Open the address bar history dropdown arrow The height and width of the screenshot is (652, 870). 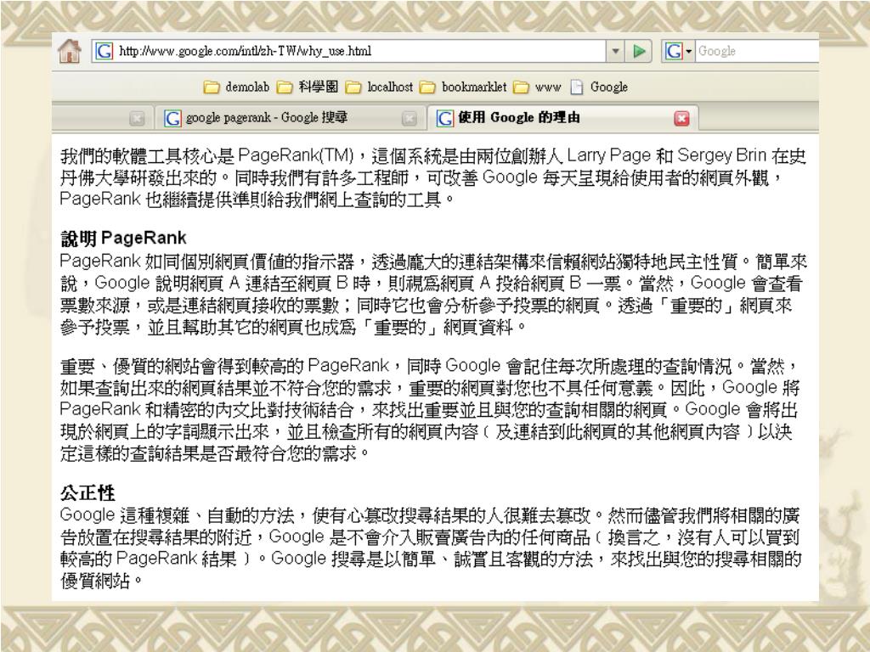click(x=615, y=51)
